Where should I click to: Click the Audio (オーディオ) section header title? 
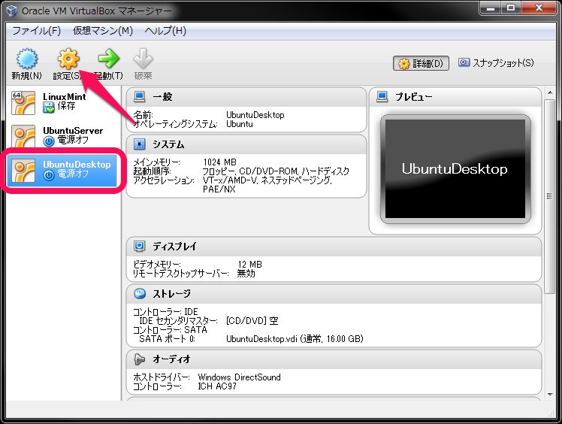(x=171, y=359)
